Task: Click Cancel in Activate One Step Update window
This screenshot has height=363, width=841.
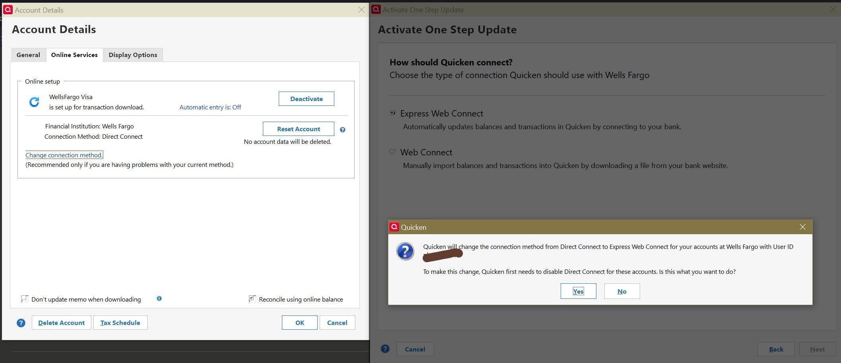Action: tap(415, 349)
